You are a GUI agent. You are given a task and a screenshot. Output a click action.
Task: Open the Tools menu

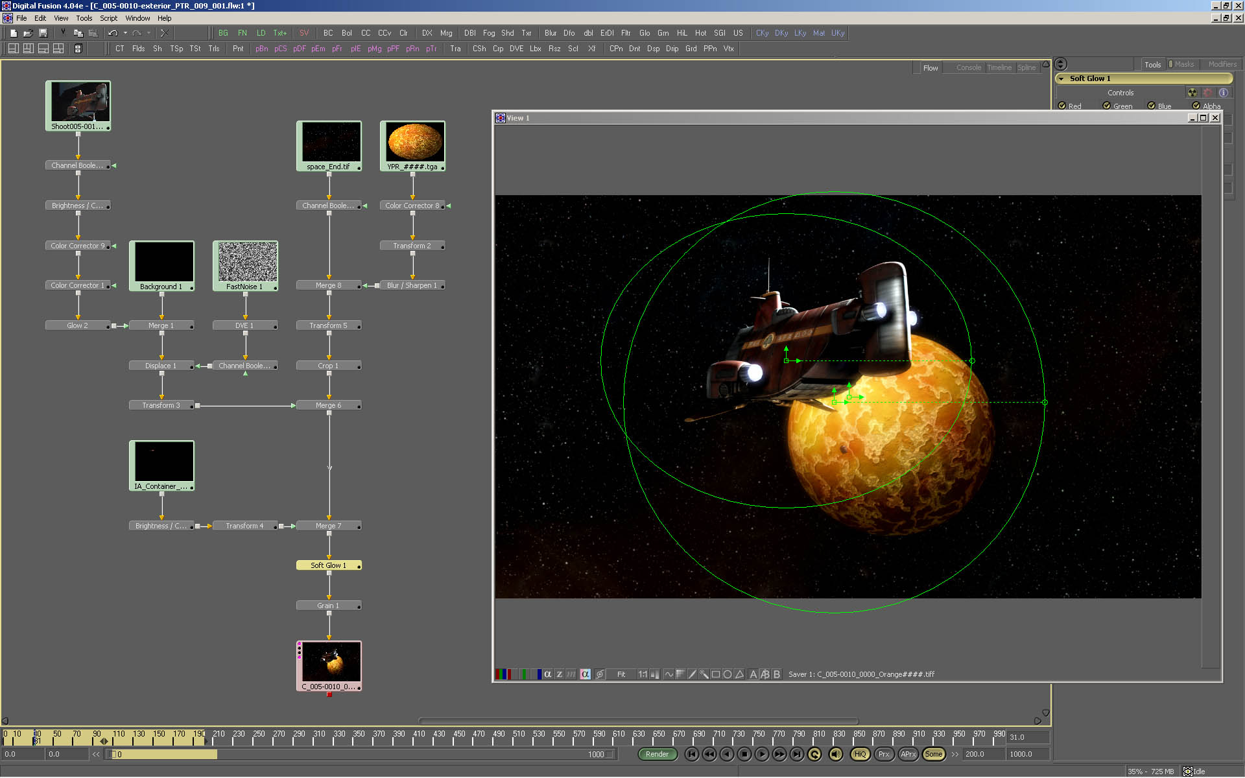point(84,18)
